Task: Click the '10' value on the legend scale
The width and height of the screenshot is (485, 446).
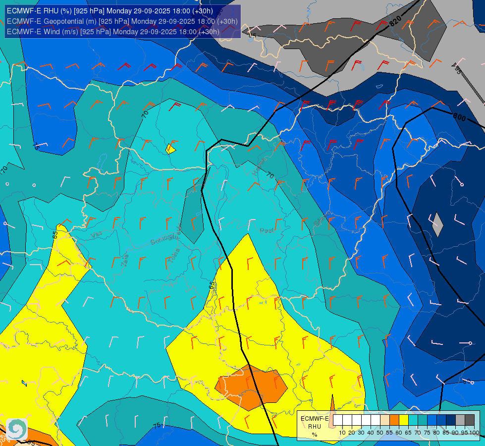Action: coord(342,433)
